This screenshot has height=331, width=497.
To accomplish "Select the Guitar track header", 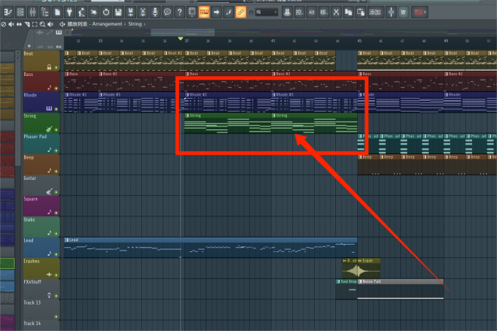I will click(x=41, y=185).
